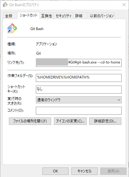Switch to the 以前のバージョン tab
129x177 pixels.
(x=101, y=16)
